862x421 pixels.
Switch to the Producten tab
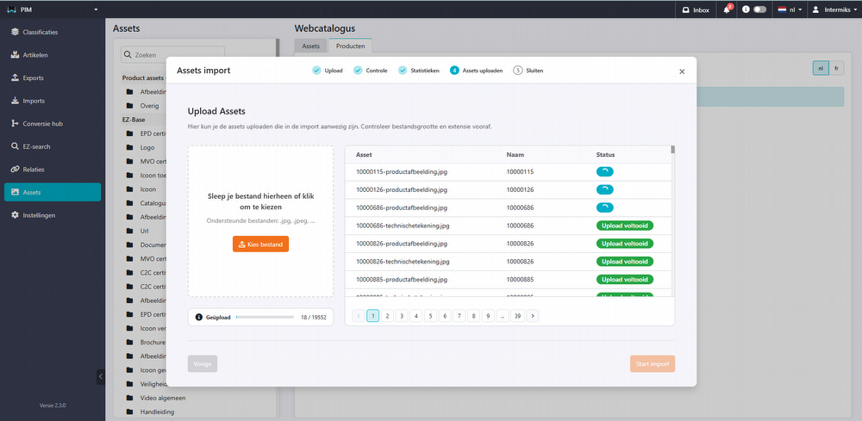click(x=350, y=46)
